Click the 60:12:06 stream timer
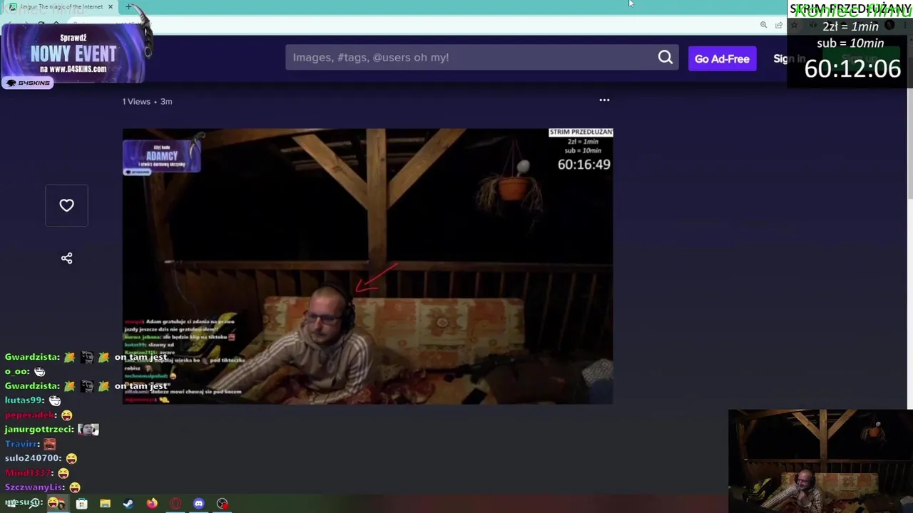 coord(852,69)
